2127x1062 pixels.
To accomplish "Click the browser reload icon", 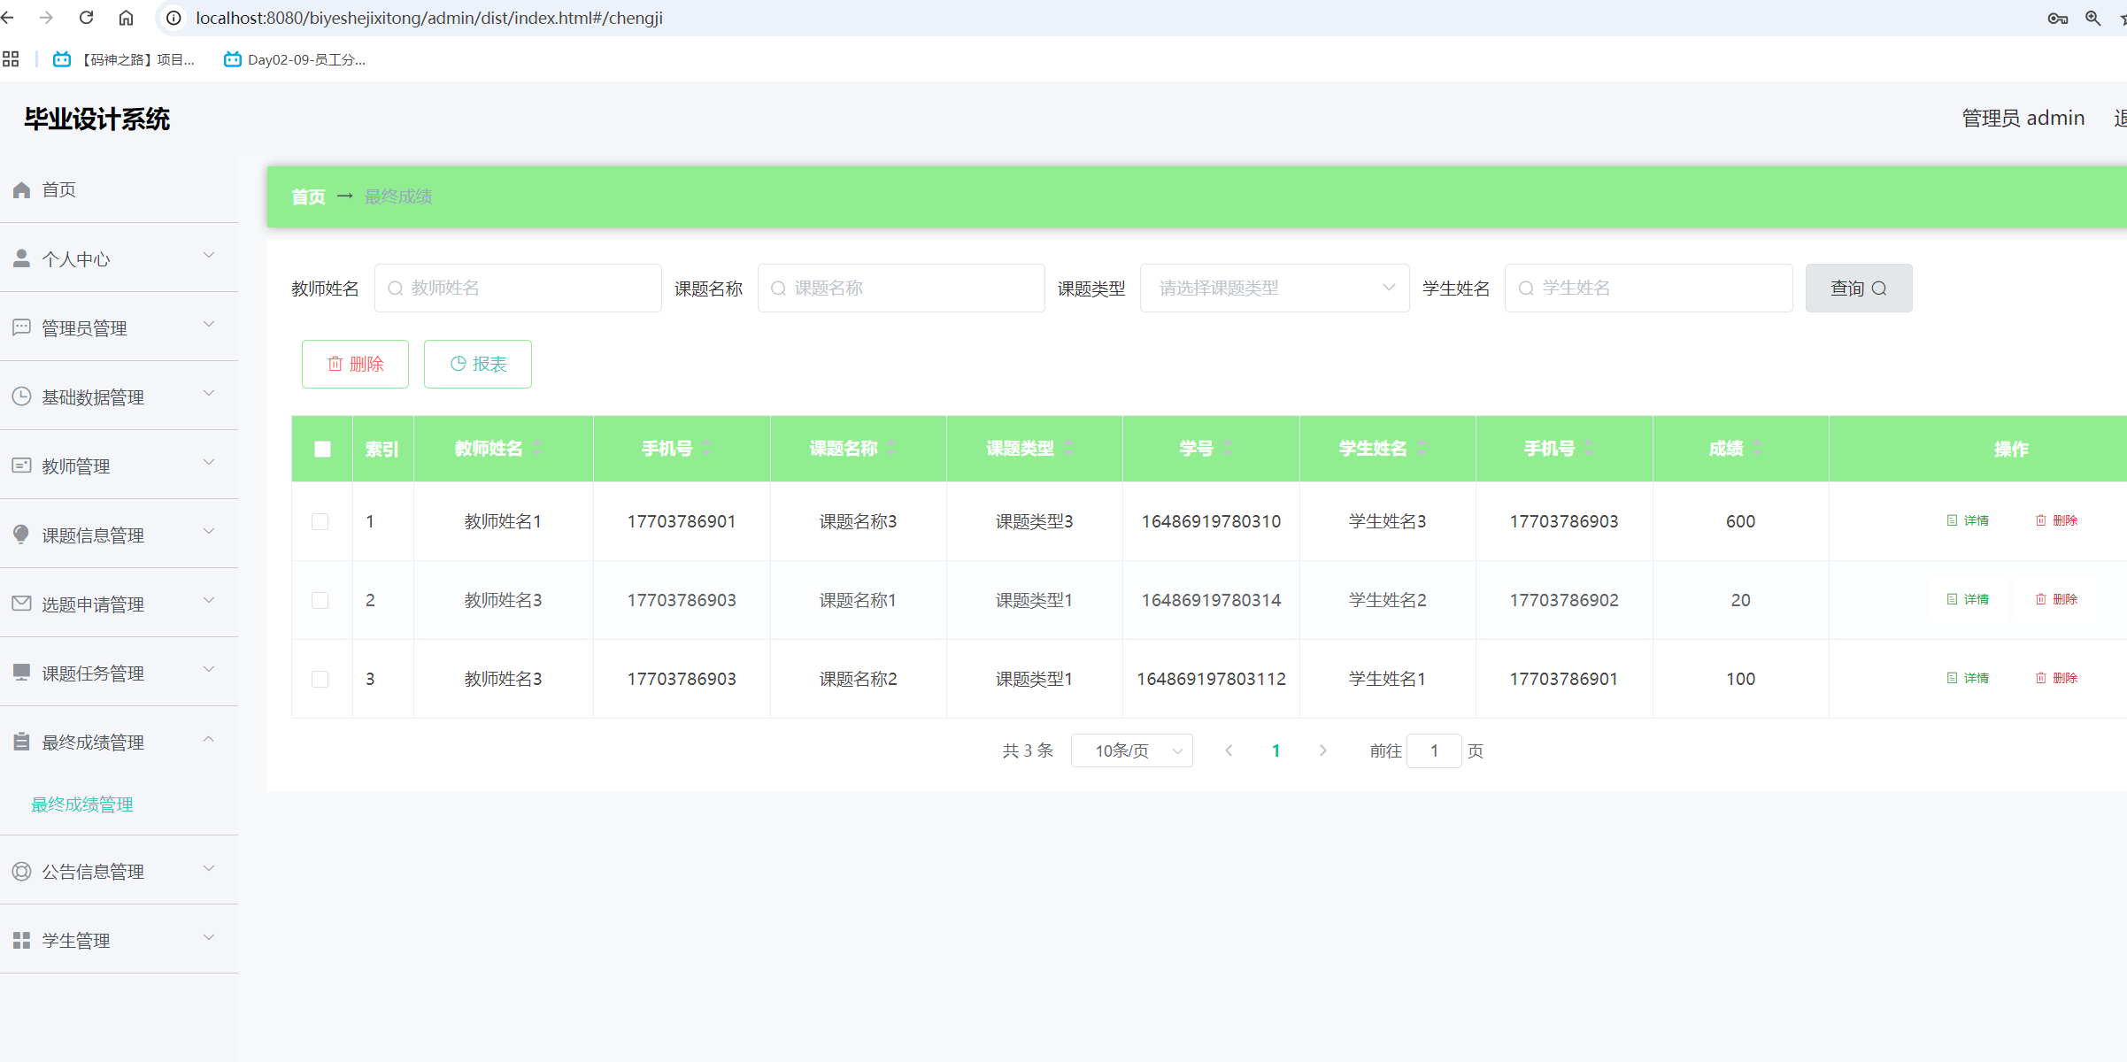I will tap(86, 18).
